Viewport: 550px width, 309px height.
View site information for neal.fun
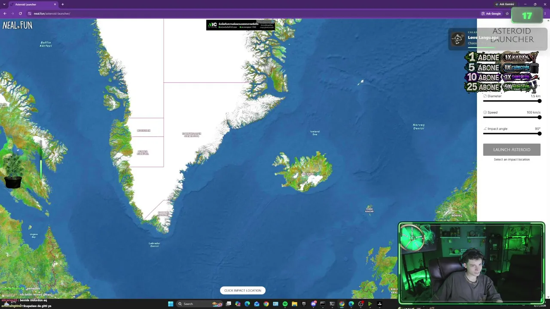click(30, 13)
